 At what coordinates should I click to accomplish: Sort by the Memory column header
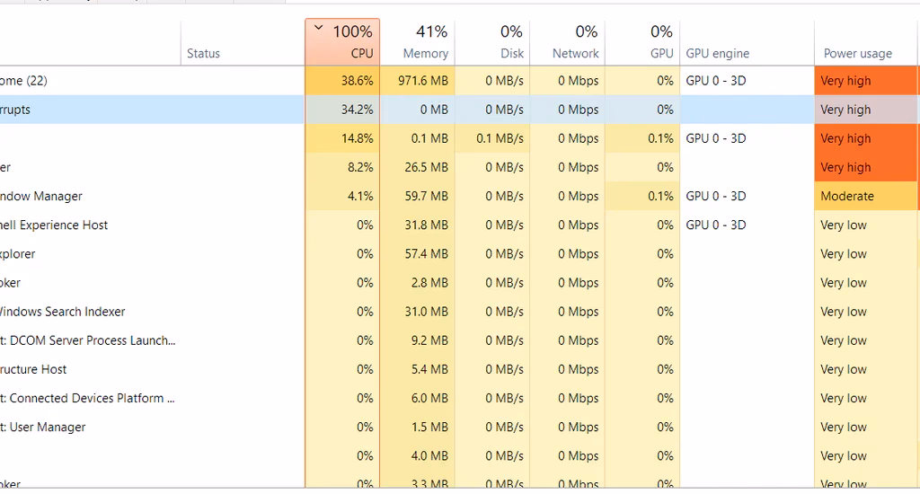417,41
